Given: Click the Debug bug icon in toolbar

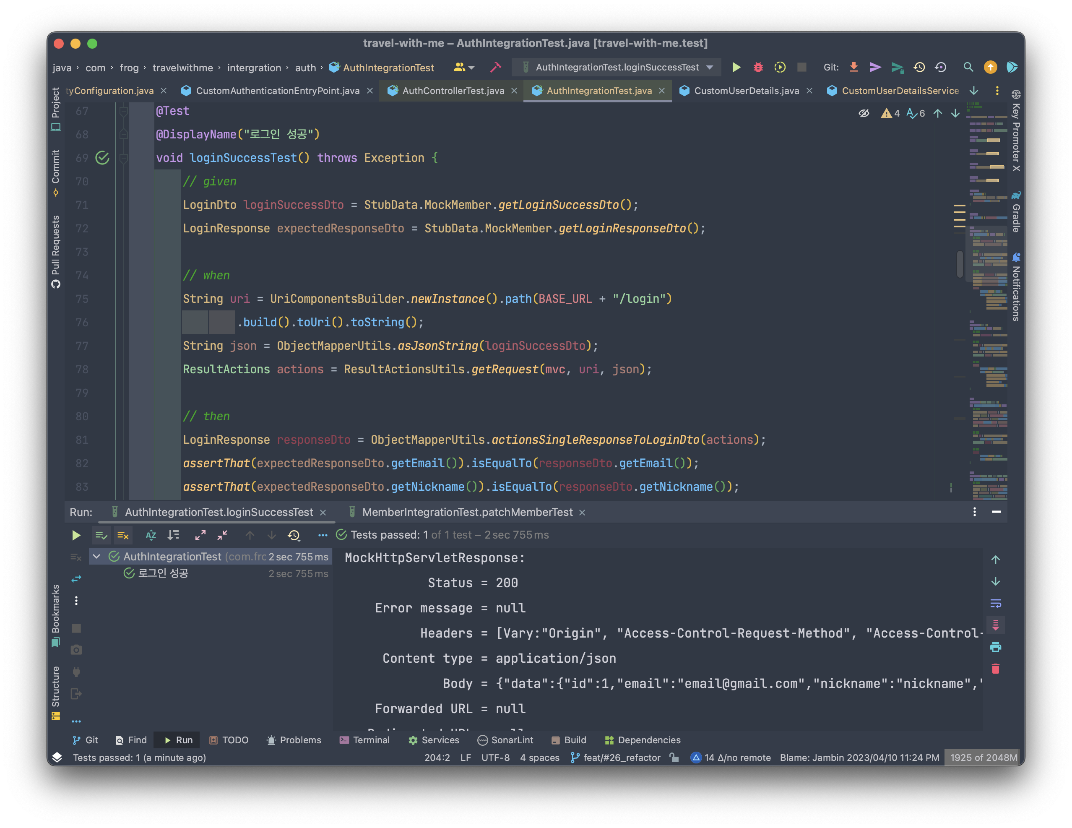Looking at the screenshot, I should click(758, 67).
